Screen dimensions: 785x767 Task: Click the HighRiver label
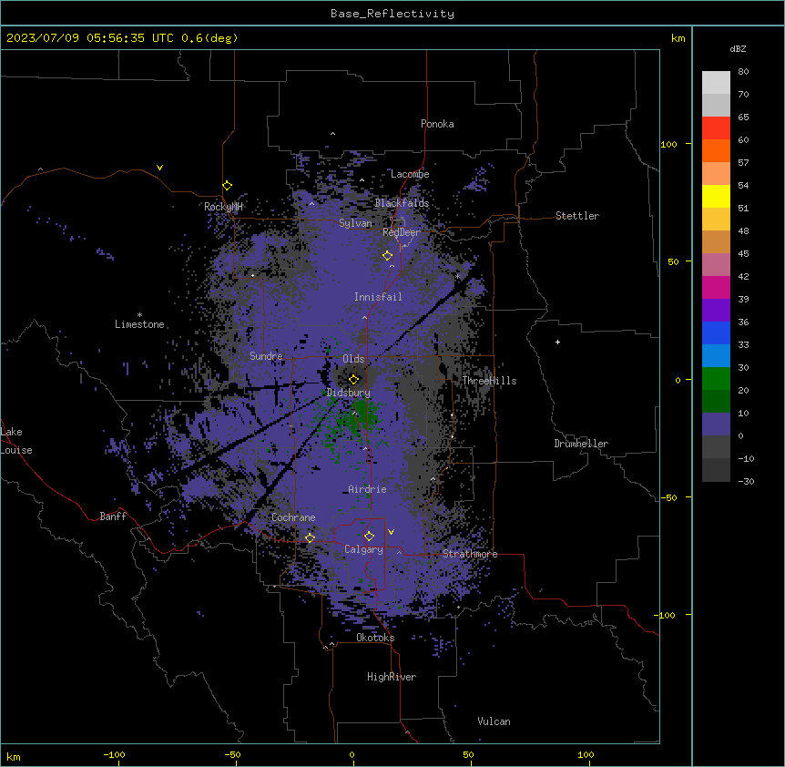coord(392,677)
